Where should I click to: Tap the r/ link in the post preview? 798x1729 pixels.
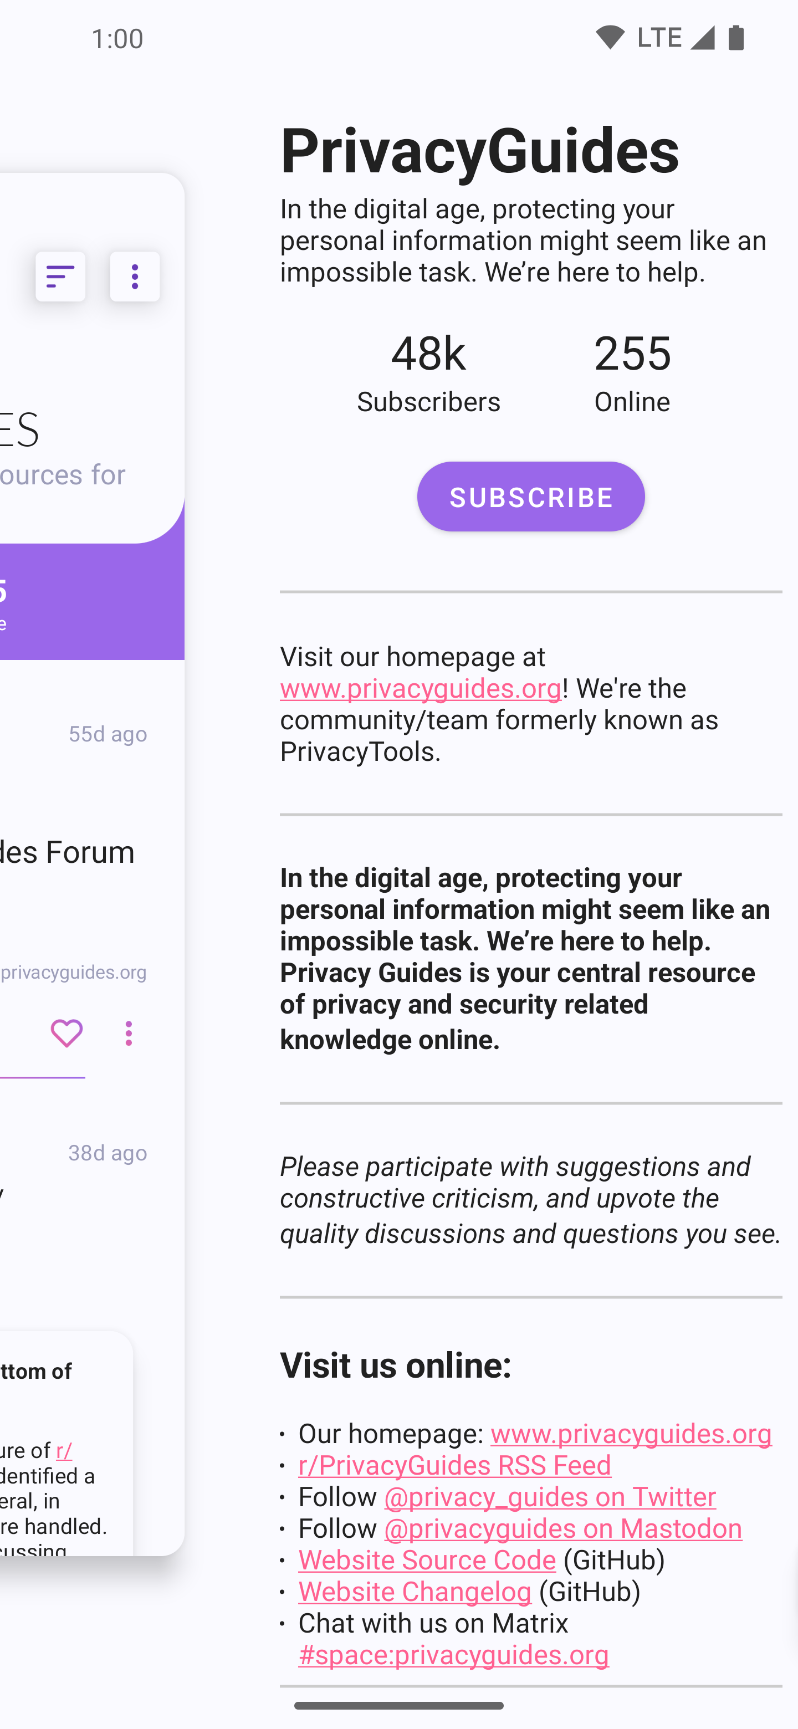(64, 1450)
